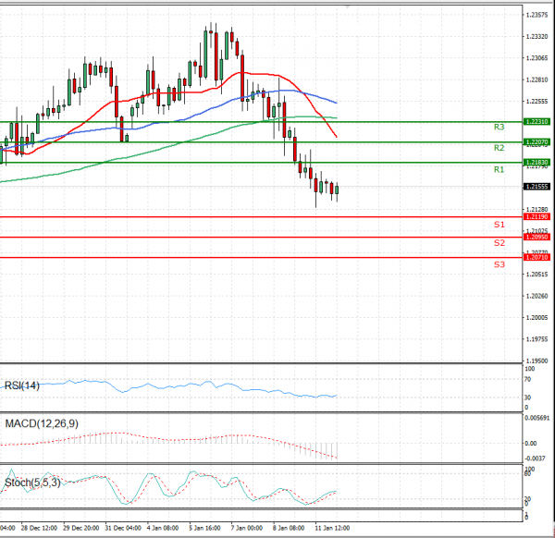
Task: Click the R2 resistance label
Action: tap(499, 148)
